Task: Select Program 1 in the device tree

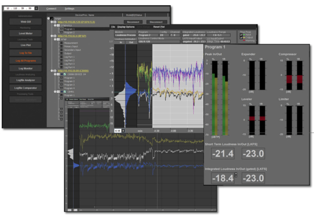Action: click(x=70, y=29)
